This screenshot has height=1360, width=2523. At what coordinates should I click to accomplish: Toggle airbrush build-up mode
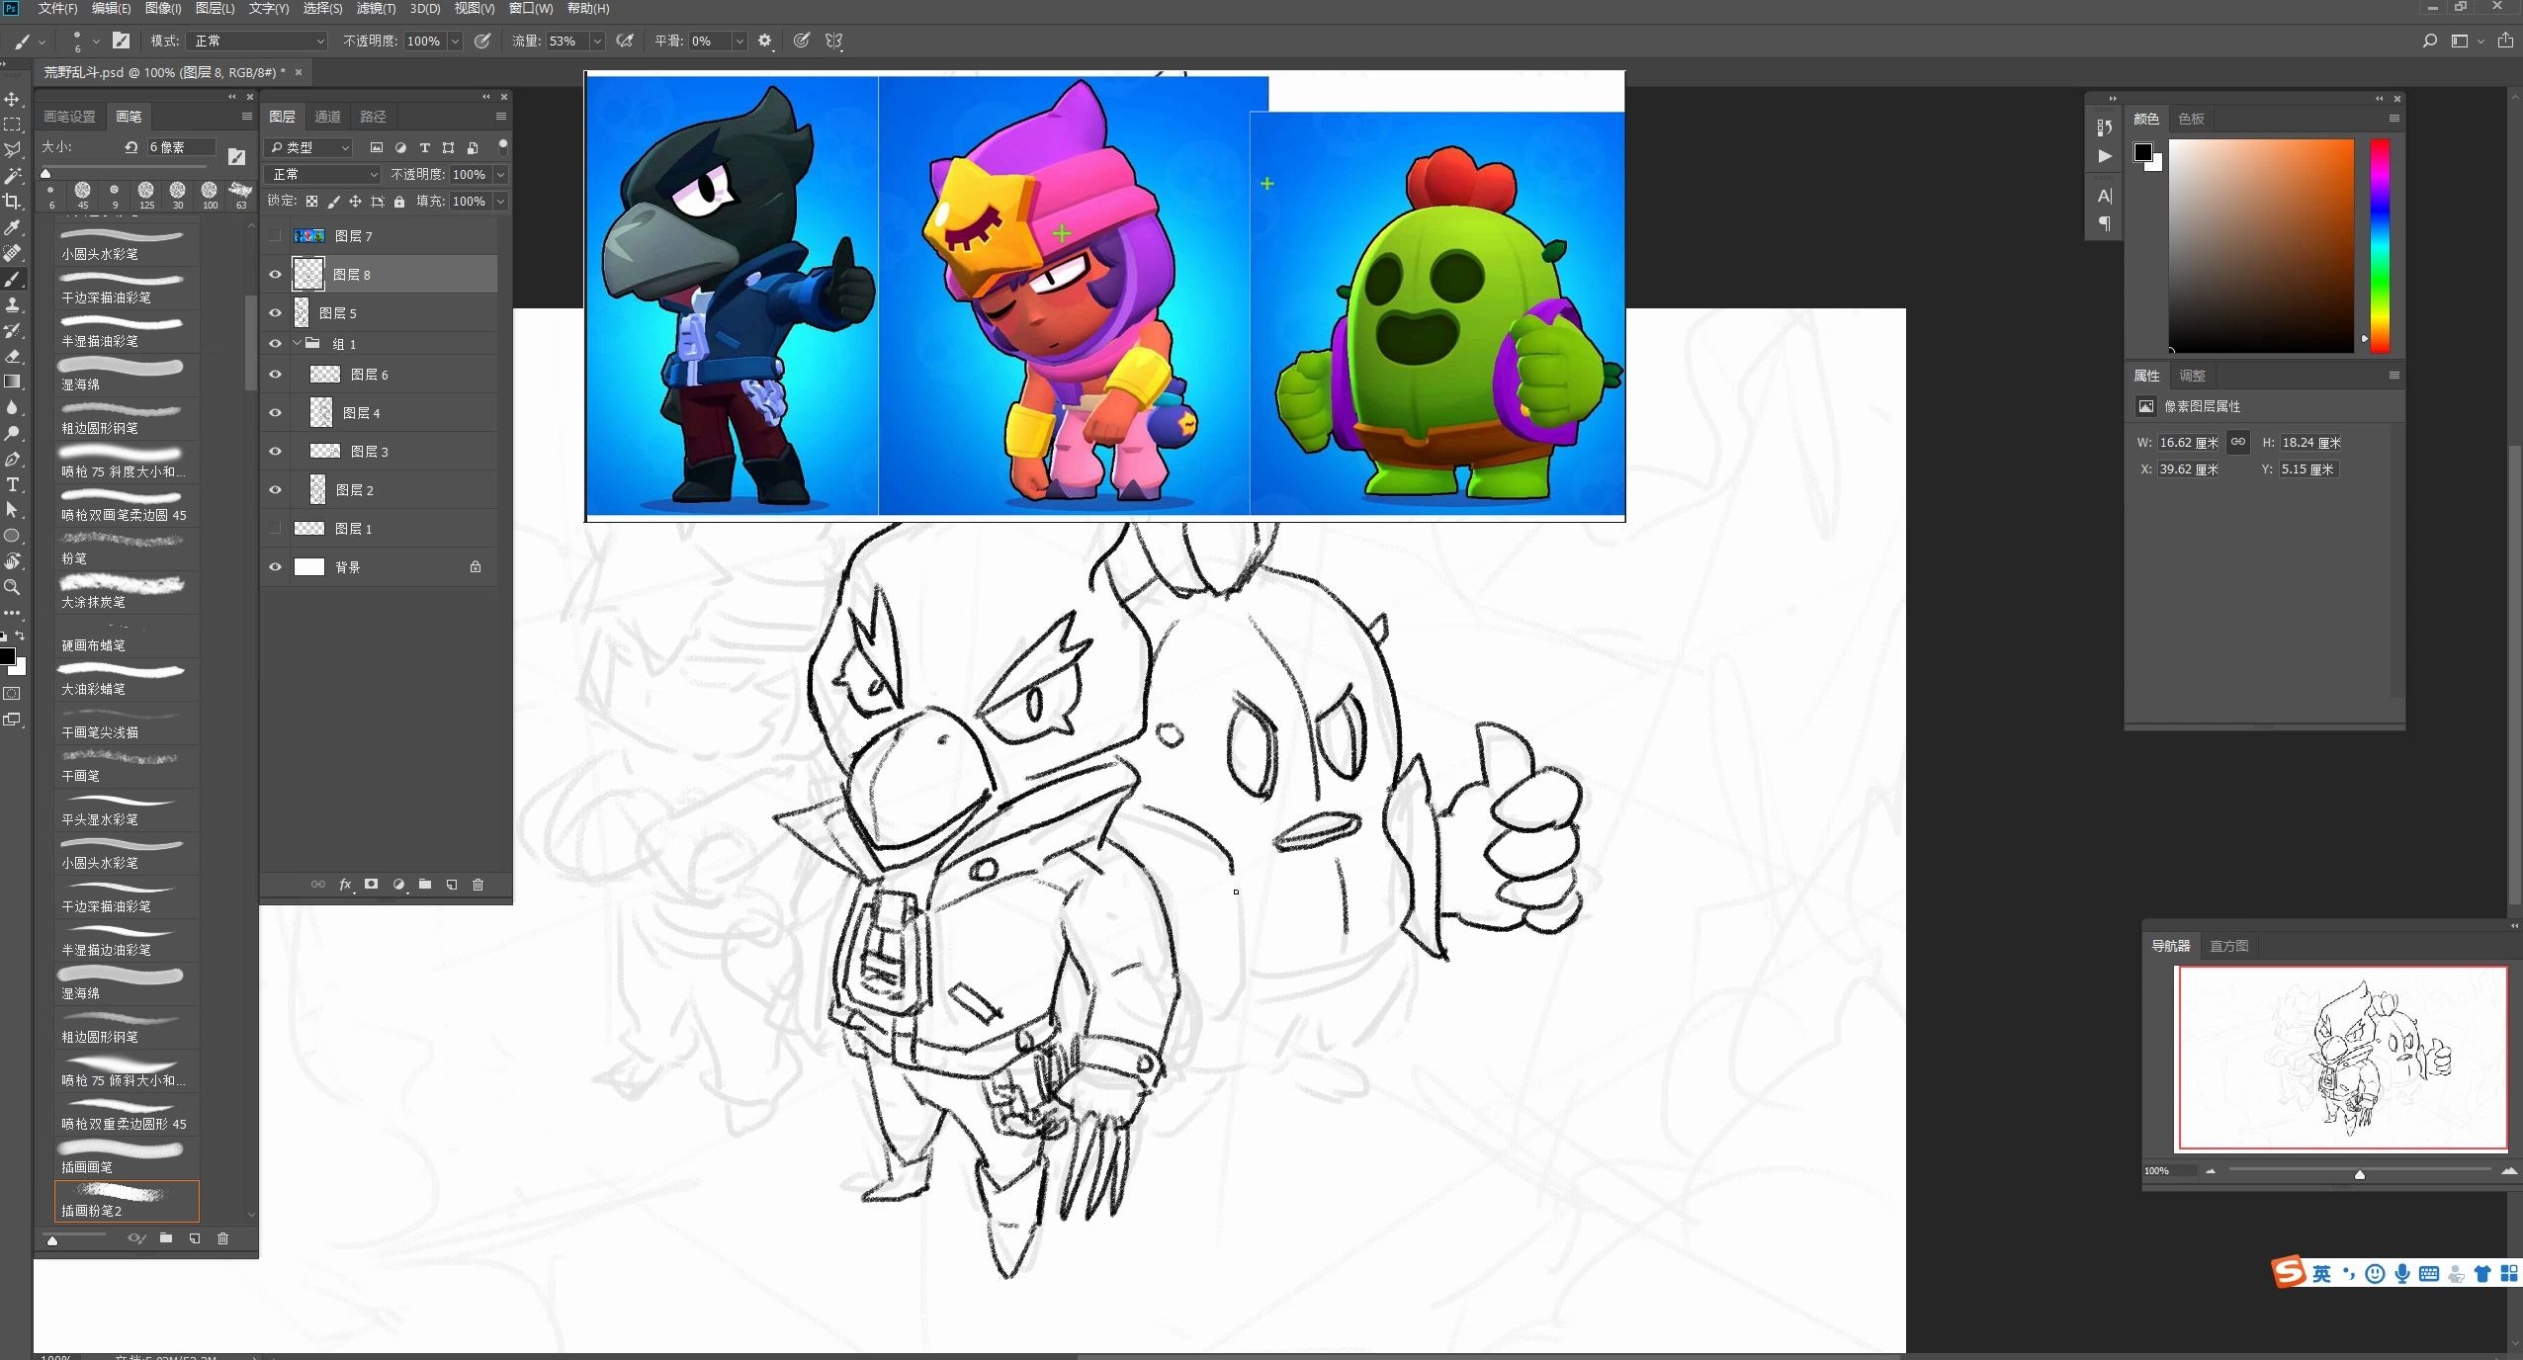625,41
